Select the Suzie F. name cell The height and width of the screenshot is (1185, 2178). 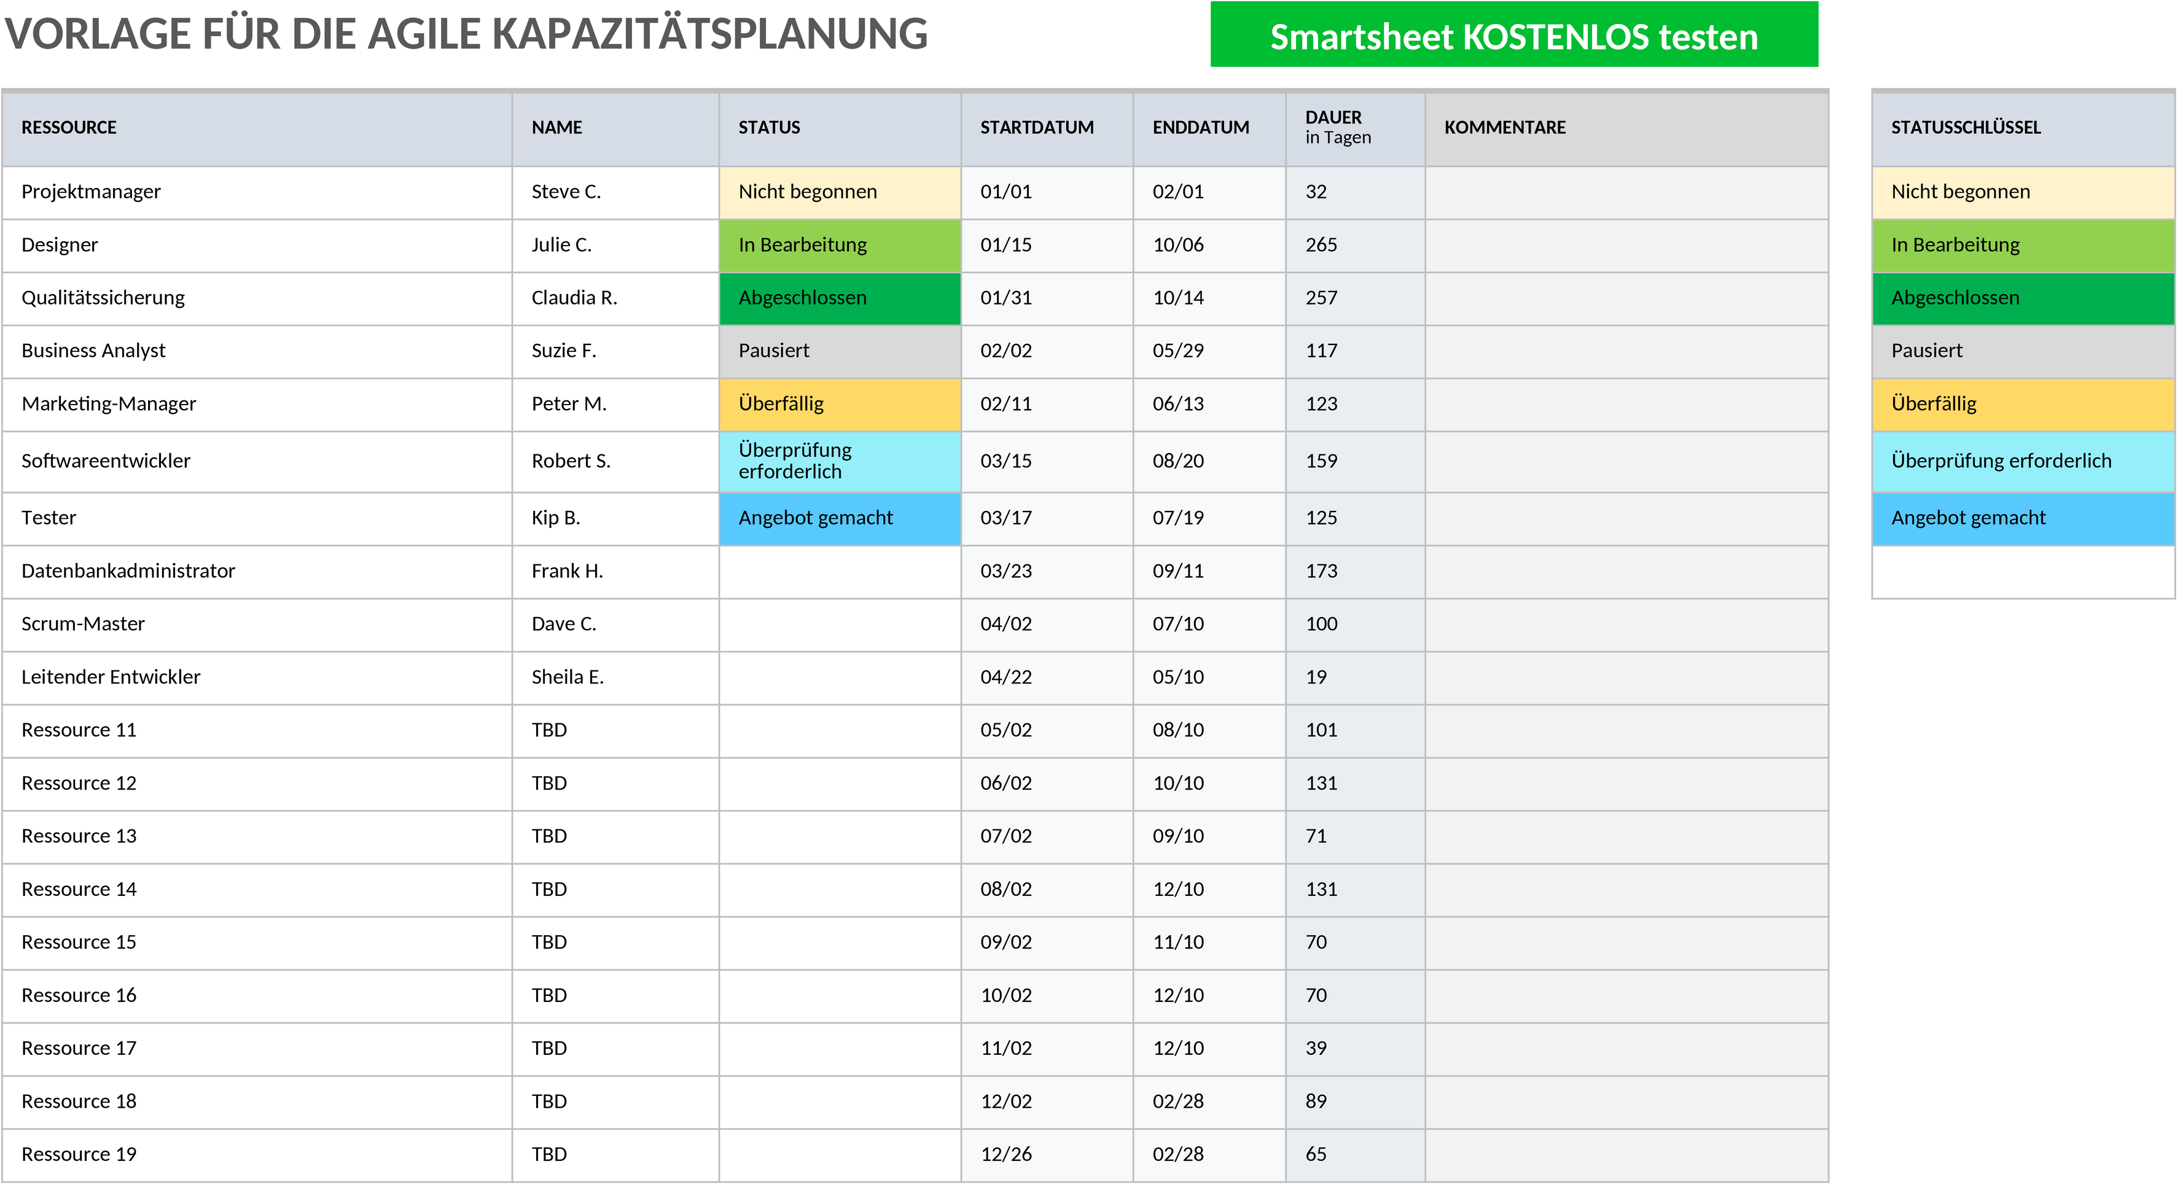(615, 352)
